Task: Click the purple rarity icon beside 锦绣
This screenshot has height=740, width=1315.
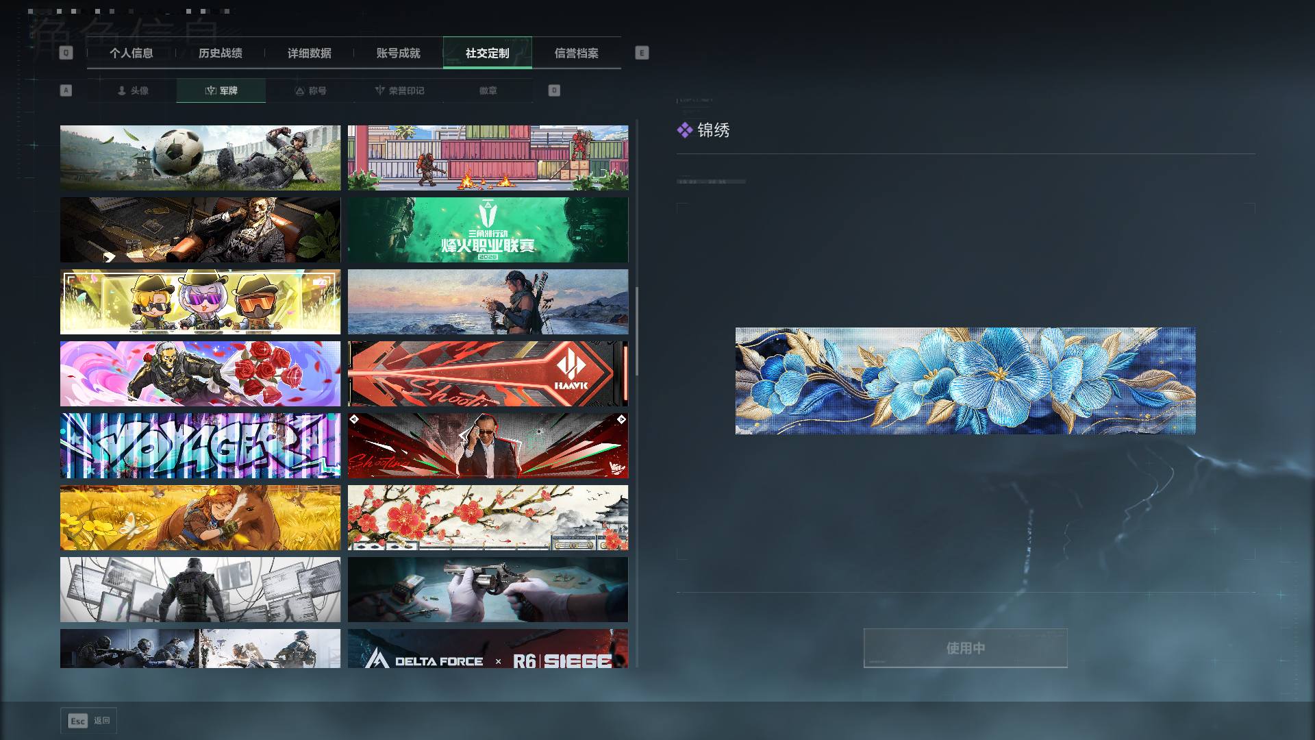Action: pyautogui.click(x=684, y=130)
